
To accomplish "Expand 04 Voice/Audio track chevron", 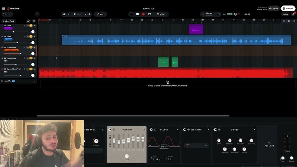I will (34, 58).
